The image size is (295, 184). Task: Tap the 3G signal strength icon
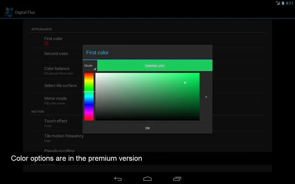(x=278, y=3)
